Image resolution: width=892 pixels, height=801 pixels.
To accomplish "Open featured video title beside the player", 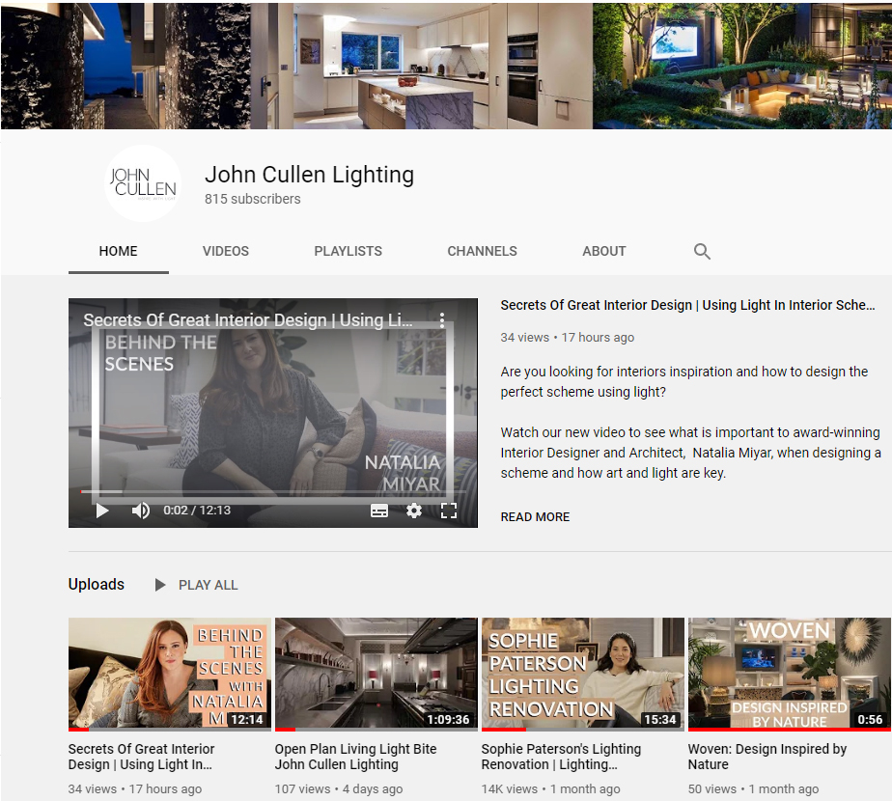I will 687,305.
